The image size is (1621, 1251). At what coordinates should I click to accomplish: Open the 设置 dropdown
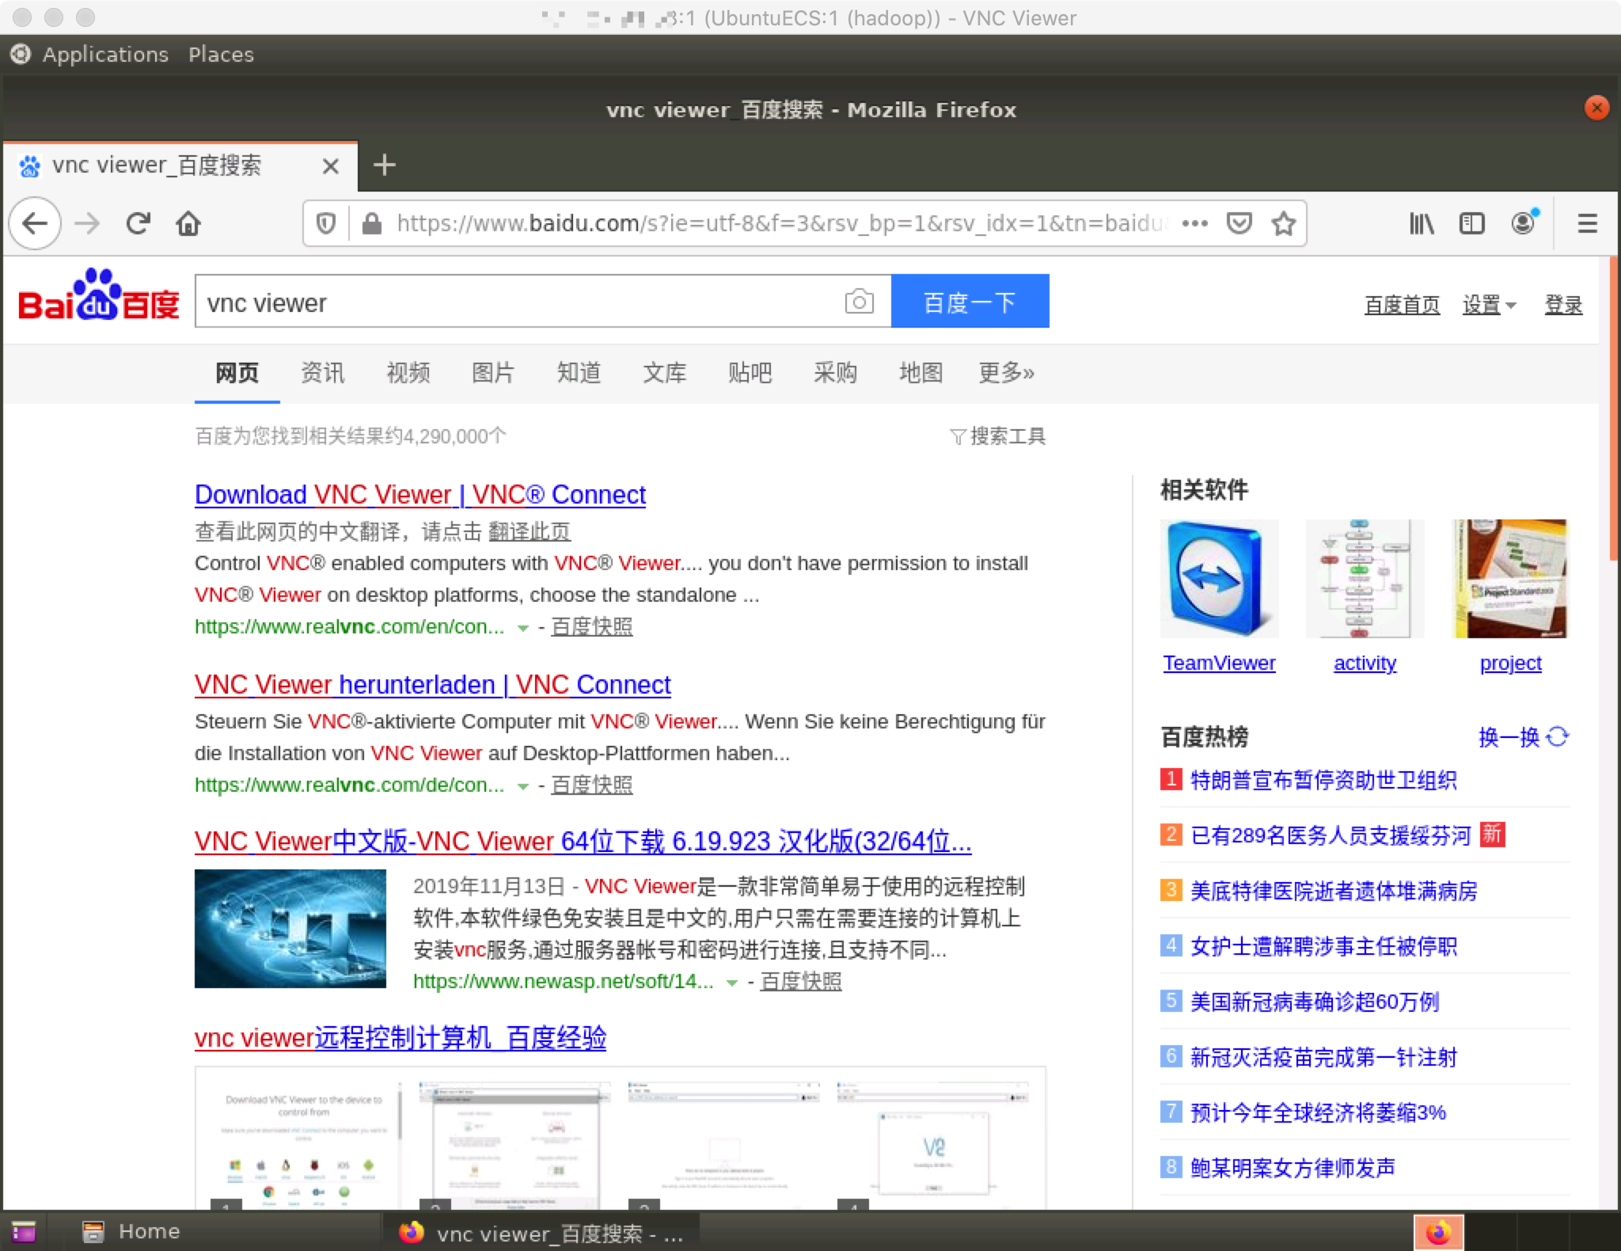(x=1489, y=305)
